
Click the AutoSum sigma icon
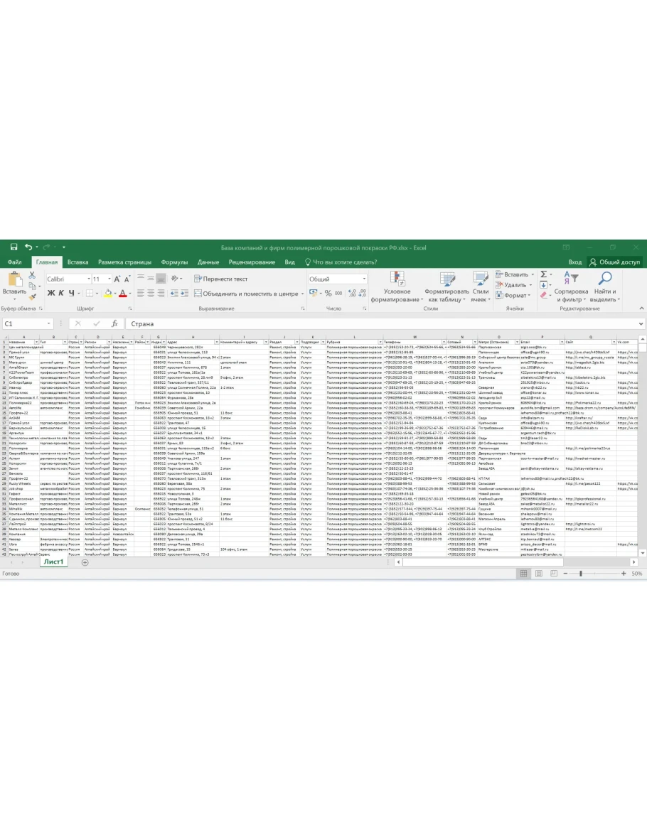(x=544, y=274)
